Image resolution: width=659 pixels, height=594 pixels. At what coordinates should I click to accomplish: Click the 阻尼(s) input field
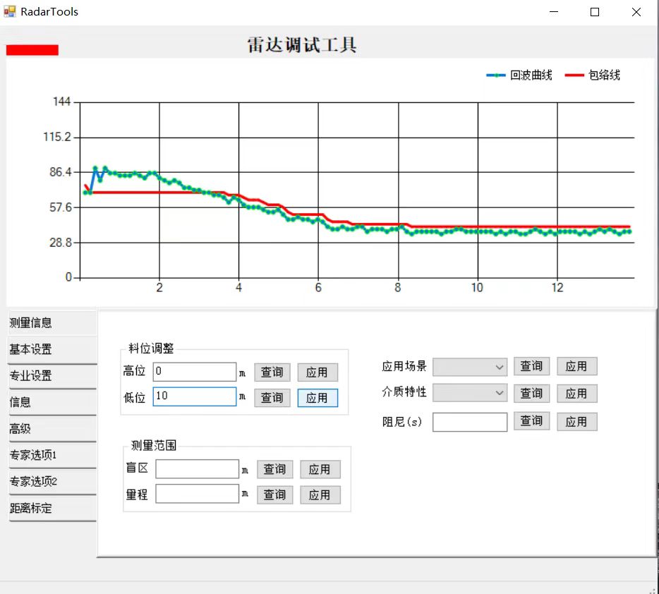pos(469,422)
